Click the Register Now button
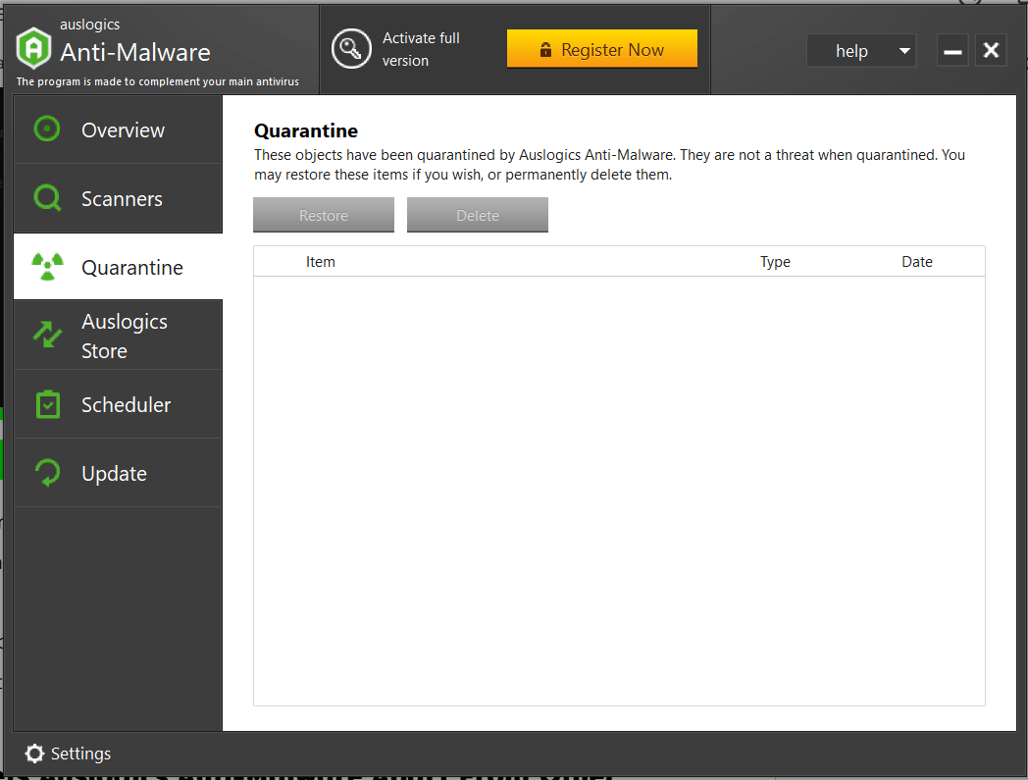Viewport: 1028px width, 780px height. (601, 48)
